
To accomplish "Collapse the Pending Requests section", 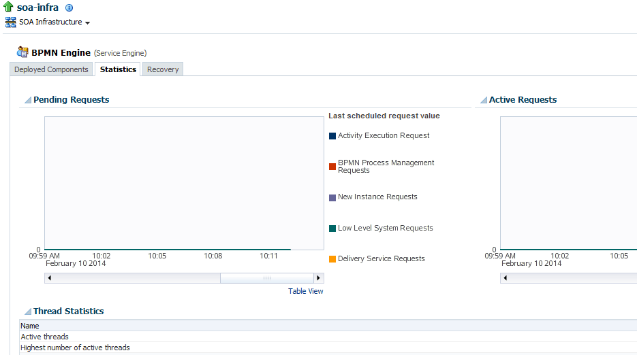I will pyautogui.click(x=28, y=100).
